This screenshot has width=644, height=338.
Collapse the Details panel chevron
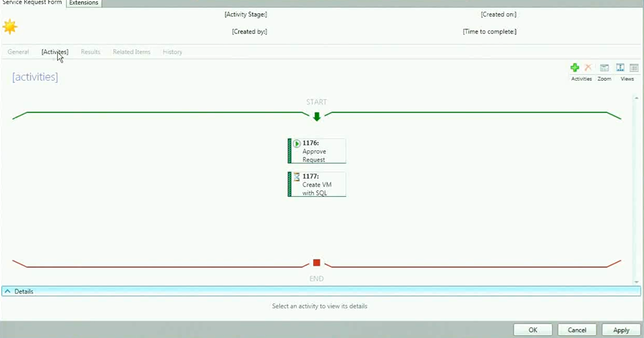tap(7, 291)
